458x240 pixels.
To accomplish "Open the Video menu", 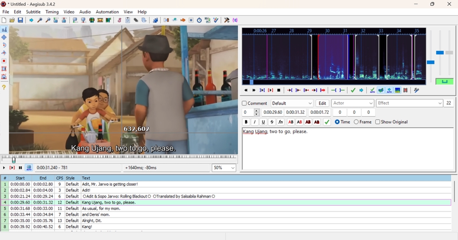I will pyautogui.click(x=69, y=11).
